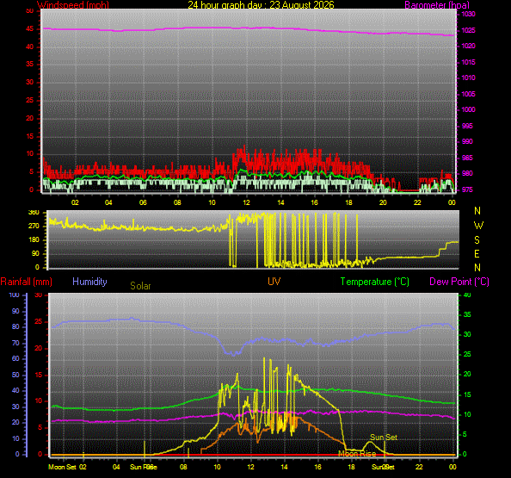Click the 'Humidity' legend label
Viewport: 511px width, 478px height.
click(89, 282)
